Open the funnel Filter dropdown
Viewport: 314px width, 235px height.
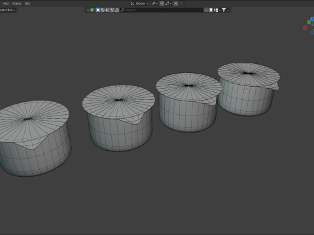pyautogui.click(x=225, y=10)
